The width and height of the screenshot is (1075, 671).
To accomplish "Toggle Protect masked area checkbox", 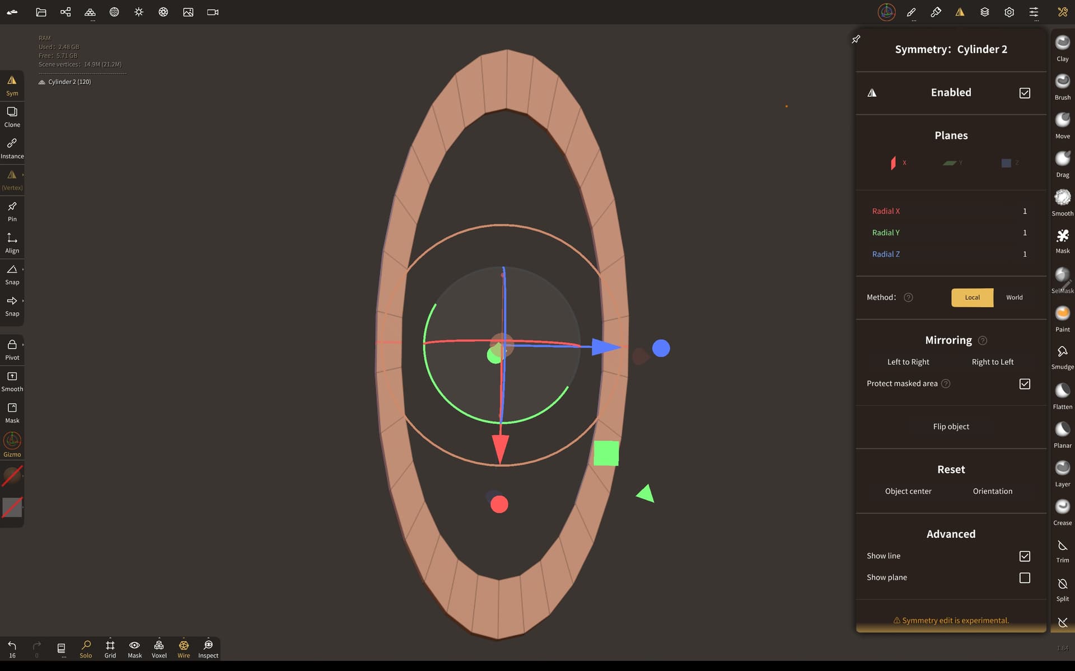I will coord(1025,384).
